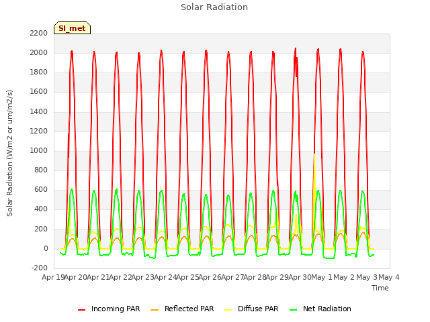Click the Apr 27 x-axis tick label
The width and height of the screenshot is (430, 322).
232,277
